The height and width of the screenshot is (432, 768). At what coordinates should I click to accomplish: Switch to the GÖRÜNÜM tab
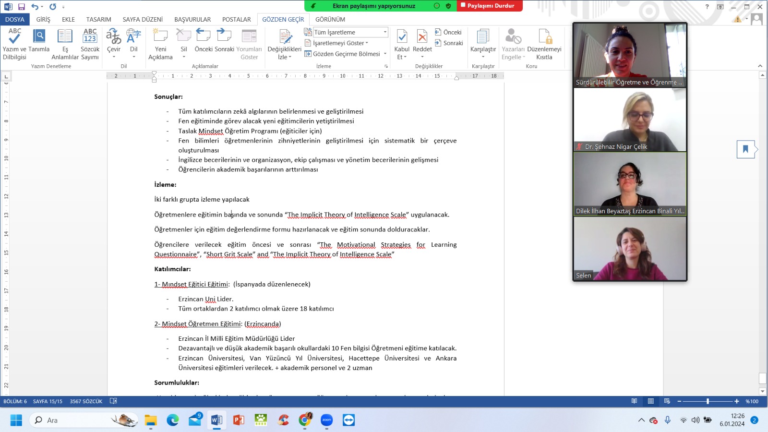330,20
